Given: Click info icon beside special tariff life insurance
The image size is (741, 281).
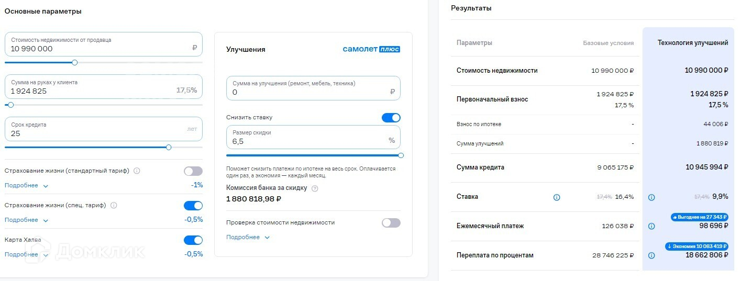Looking at the screenshot, I should [x=114, y=206].
